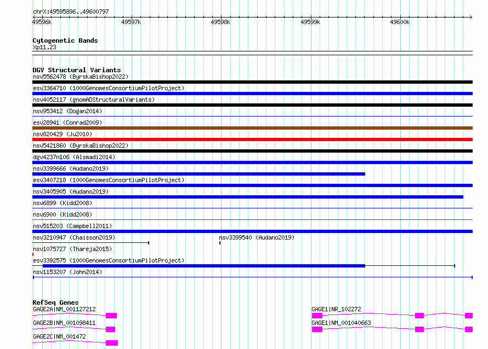Select the nsv820429 (Ju2010) label
Image resolution: width=488 pixels, height=349 pixels.
63,134
